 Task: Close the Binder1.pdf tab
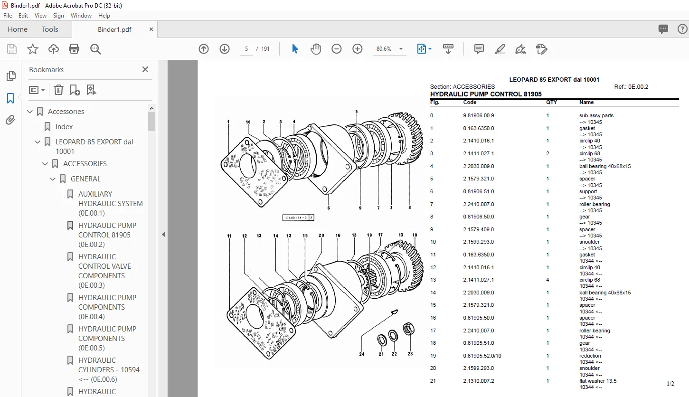click(151, 29)
